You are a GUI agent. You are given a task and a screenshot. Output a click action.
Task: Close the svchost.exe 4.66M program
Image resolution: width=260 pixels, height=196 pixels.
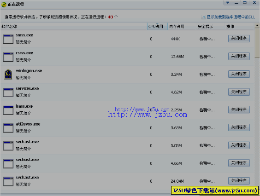[x=239, y=163]
